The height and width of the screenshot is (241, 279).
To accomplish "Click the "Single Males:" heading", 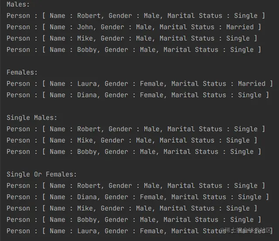I will click(x=32, y=118).
